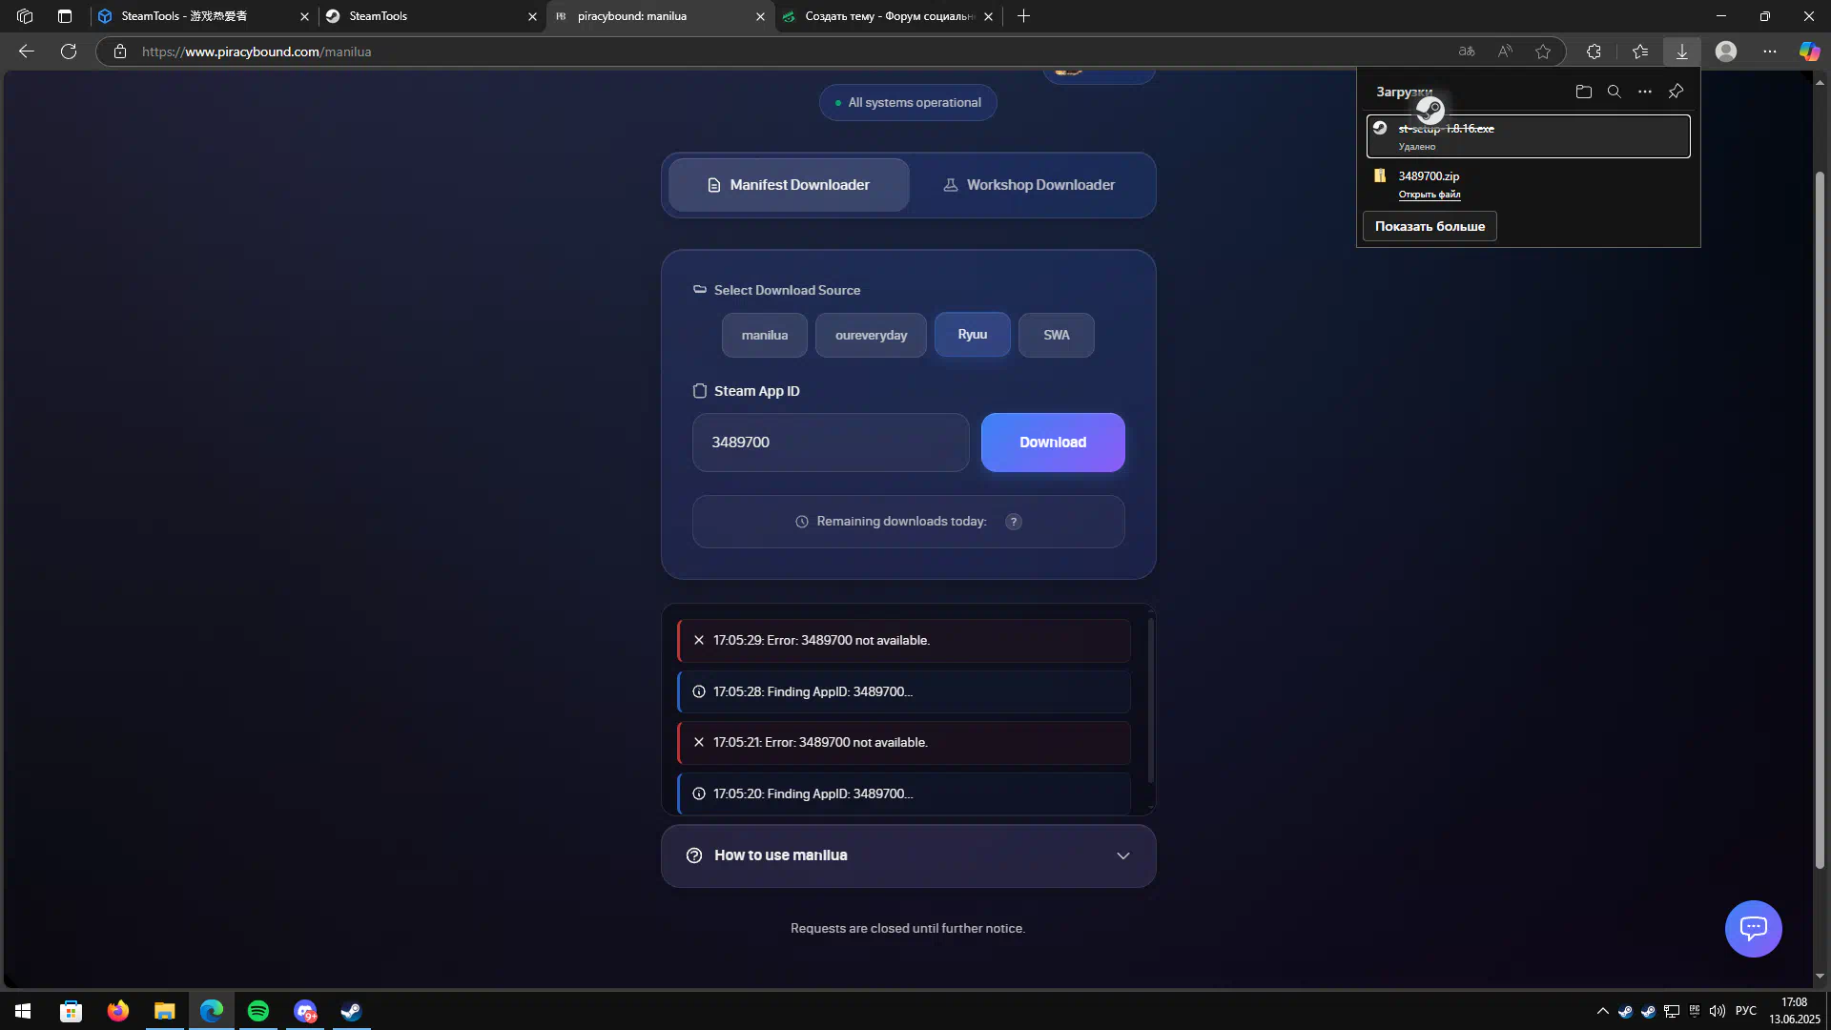1831x1030 pixels.
Task: Click the 17:05:29 error log entry
Action: (x=904, y=640)
